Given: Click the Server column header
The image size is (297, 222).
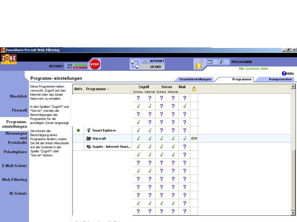Looking at the screenshot, I should pyautogui.click(x=167, y=87).
